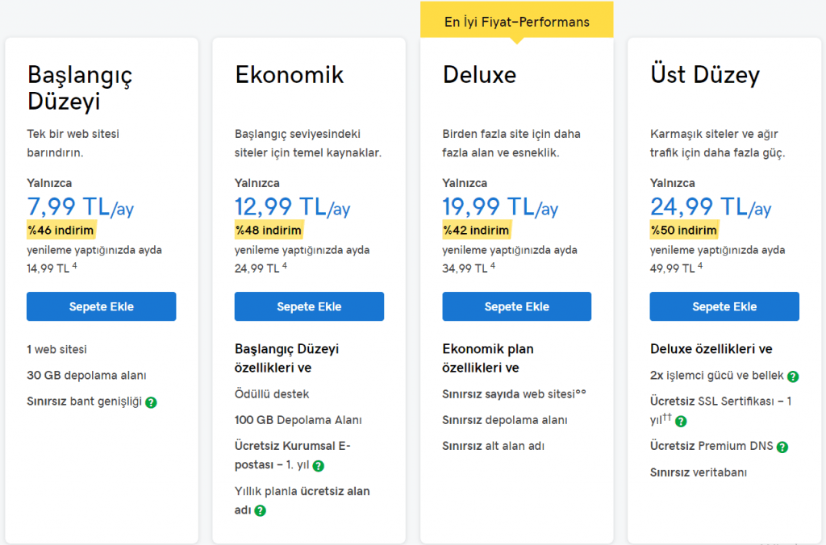Show info for 2x işlemci gücü ve bellek
826x545 pixels.
coord(793,377)
